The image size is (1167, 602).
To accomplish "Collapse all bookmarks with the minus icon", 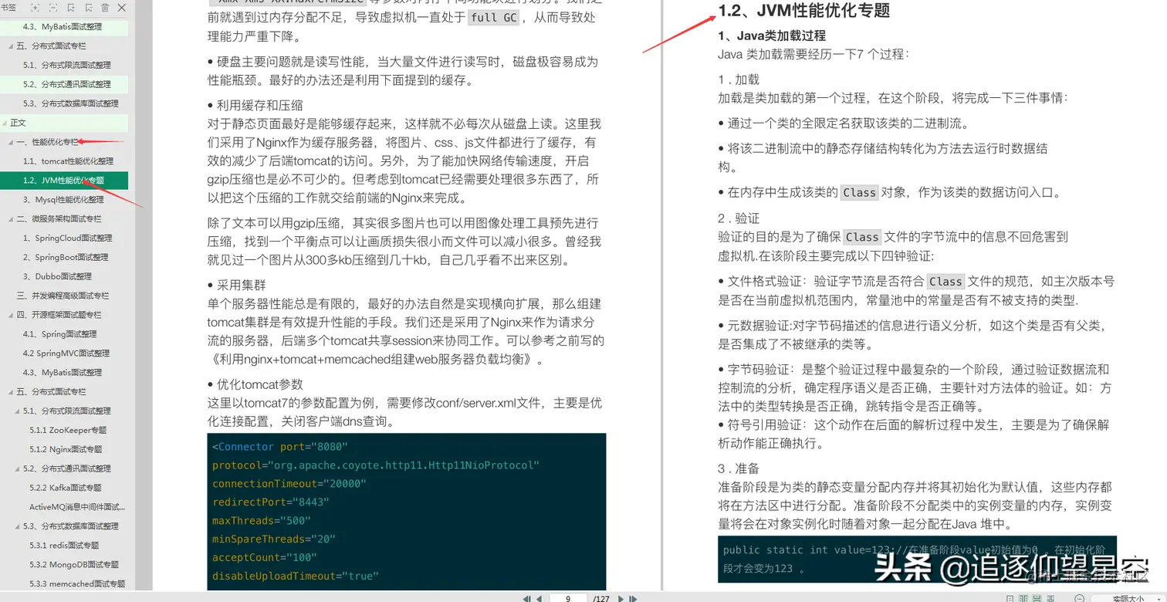I will 53,8.
